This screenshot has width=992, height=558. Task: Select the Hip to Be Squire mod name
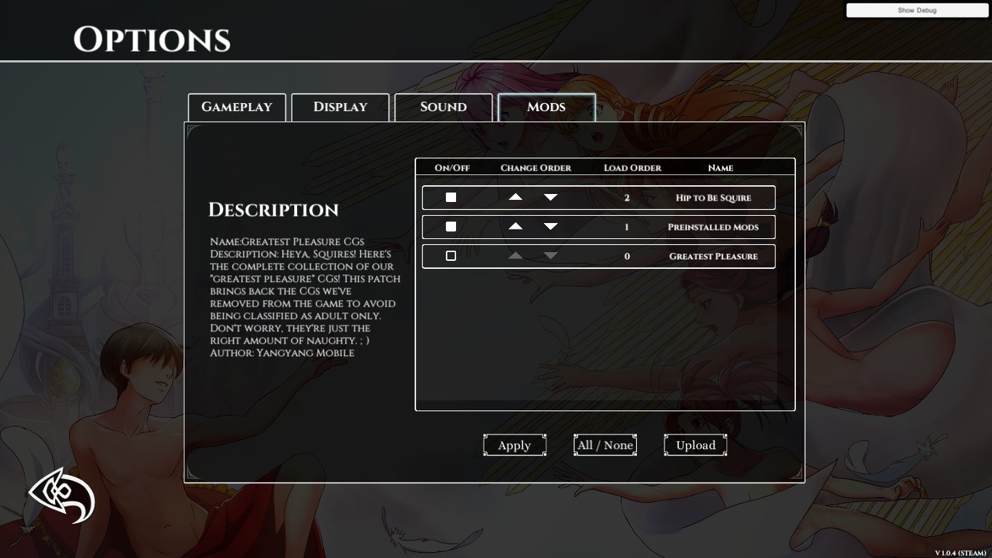[713, 198]
